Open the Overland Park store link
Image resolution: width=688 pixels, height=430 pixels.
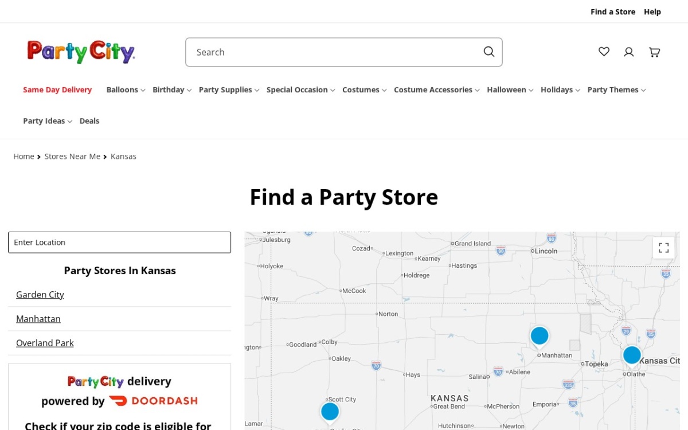[x=45, y=343]
